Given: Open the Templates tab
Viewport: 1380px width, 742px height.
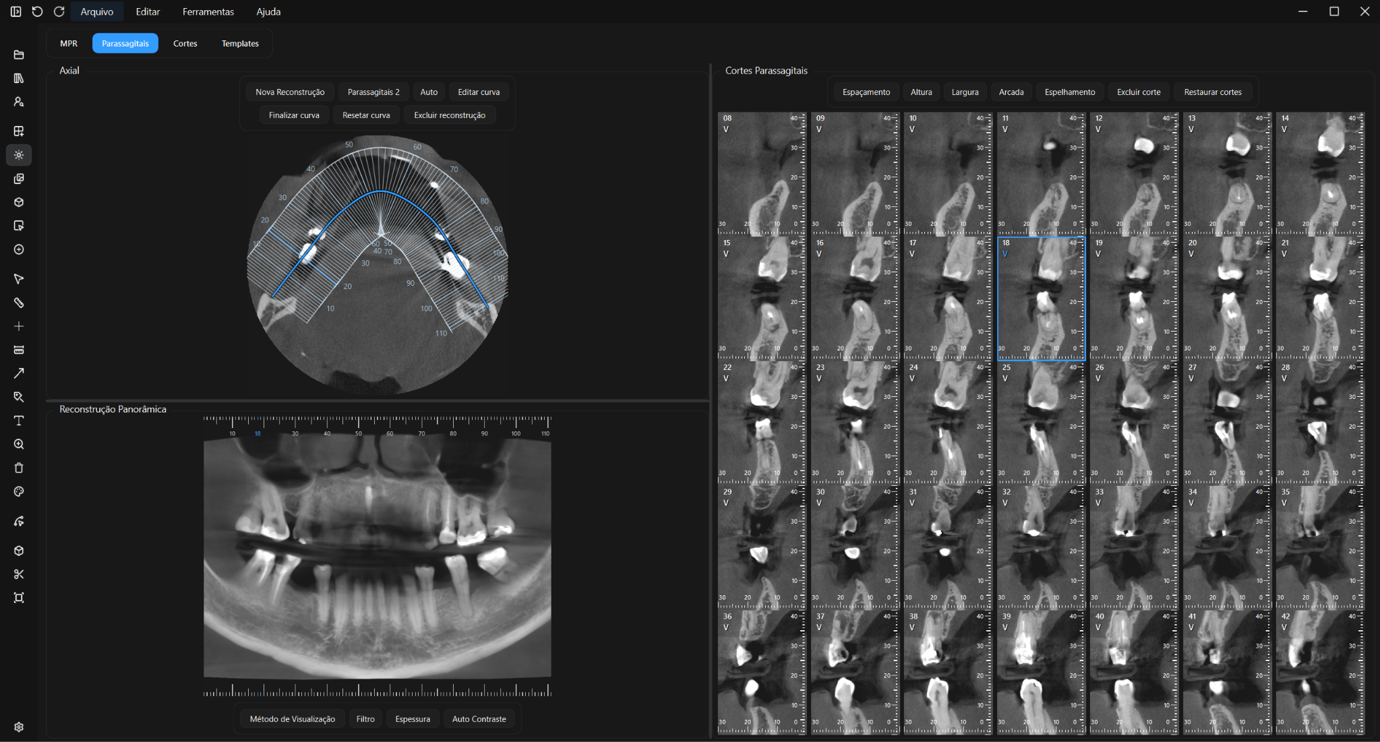Looking at the screenshot, I should click(240, 43).
